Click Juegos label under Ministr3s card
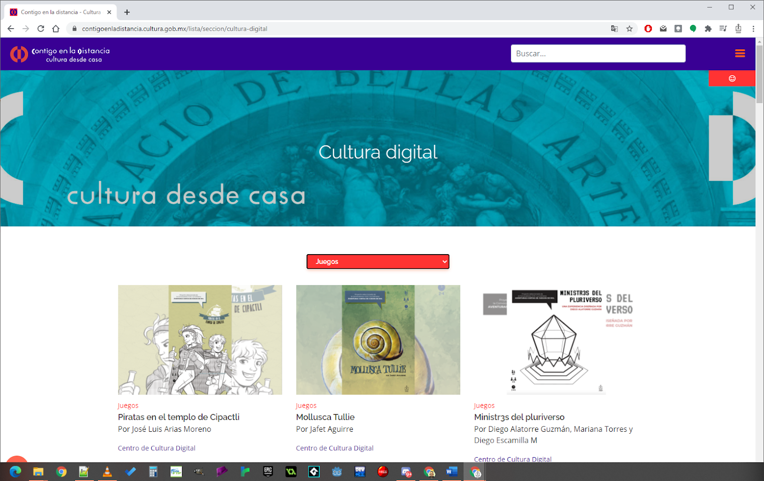 [x=484, y=406]
